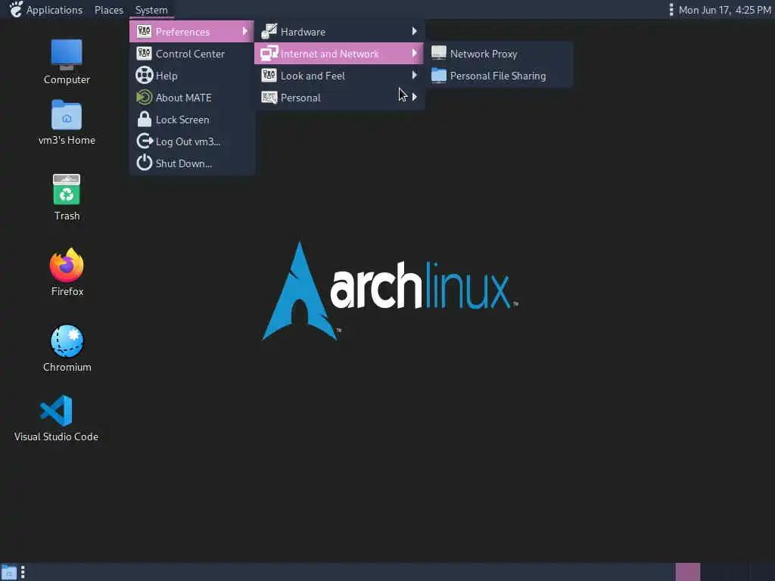Expand the Hardware submenu arrow

[x=414, y=31]
